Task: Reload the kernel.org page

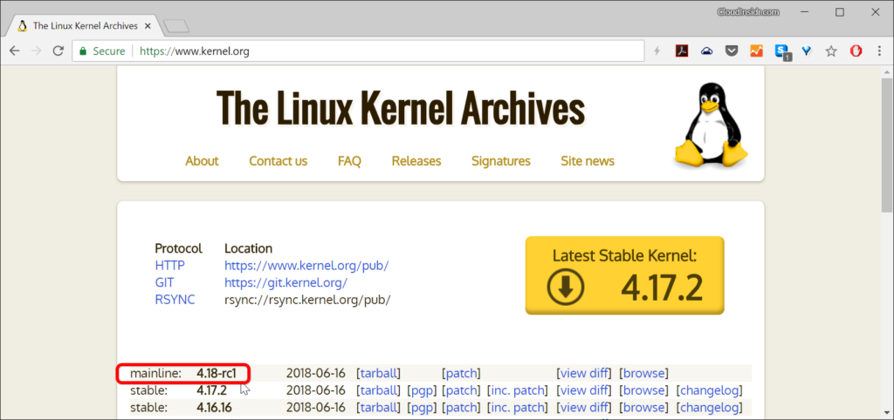Action: [58, 51]
